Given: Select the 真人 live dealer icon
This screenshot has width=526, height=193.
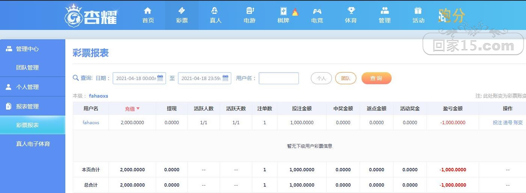Looking at the screenshot, I should point(215,10).
